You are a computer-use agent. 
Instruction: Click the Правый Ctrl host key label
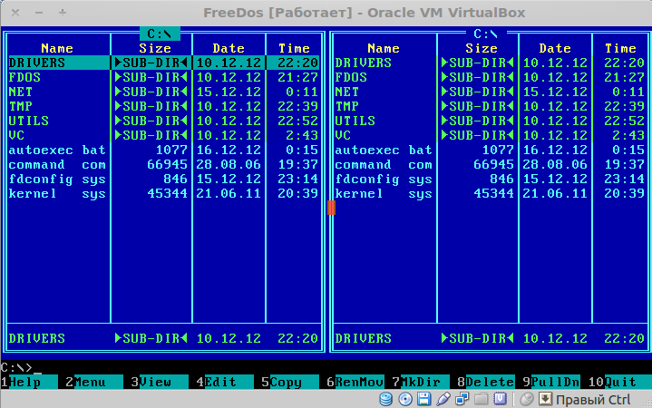pyautogui.click(x=593, y=400)
